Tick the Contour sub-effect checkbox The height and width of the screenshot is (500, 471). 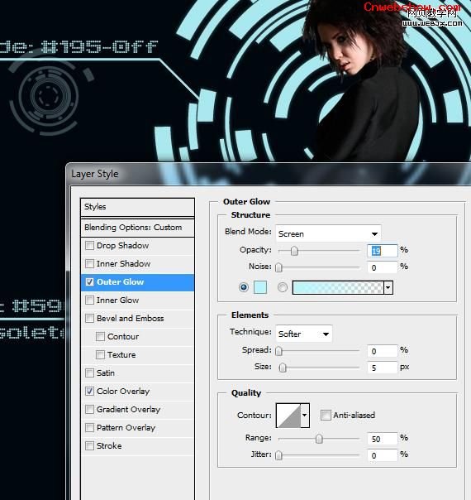pyautogui.click(x=100, y=336)
